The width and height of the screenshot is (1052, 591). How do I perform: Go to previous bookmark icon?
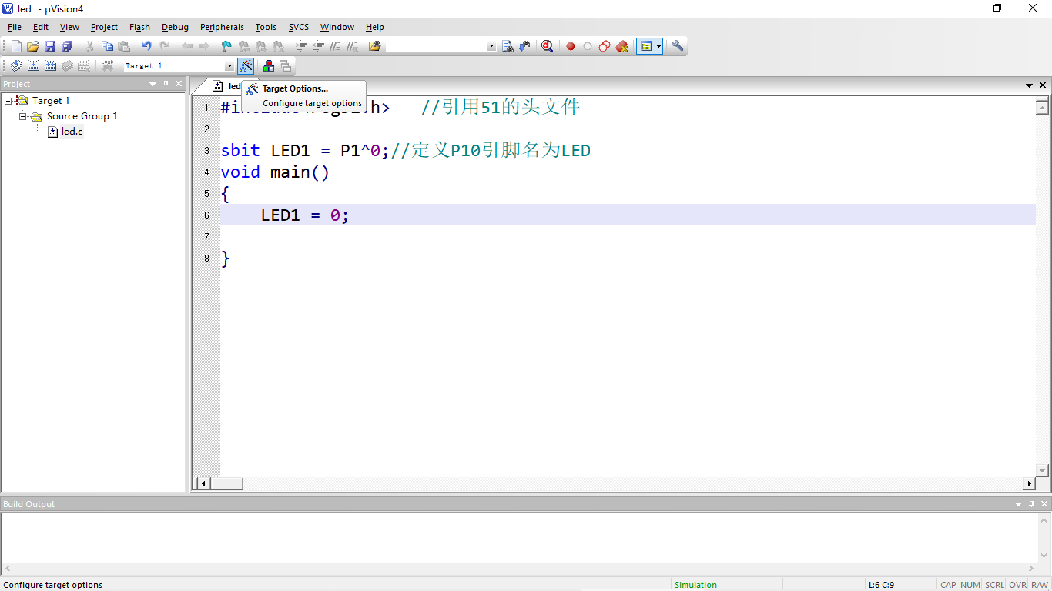click(243, 46)
